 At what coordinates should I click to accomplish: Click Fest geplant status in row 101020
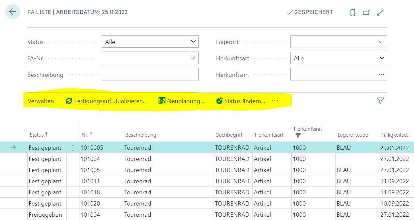coord(45,204)
